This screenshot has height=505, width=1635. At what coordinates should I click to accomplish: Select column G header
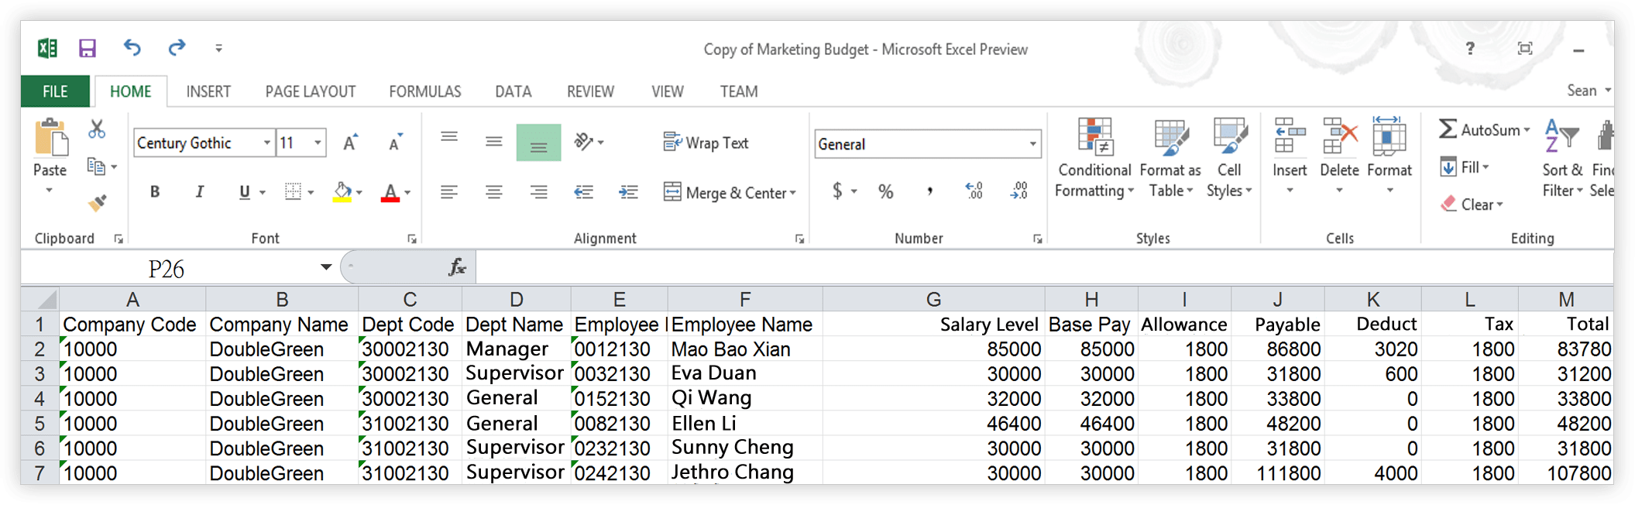(933, 299)
